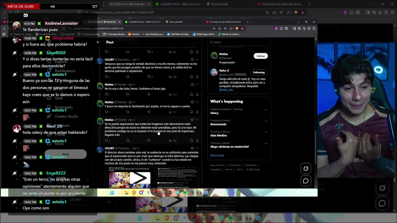Open the @nahu_ska profile link
This screenshot has width=397, height=223.
coord(226,90)
